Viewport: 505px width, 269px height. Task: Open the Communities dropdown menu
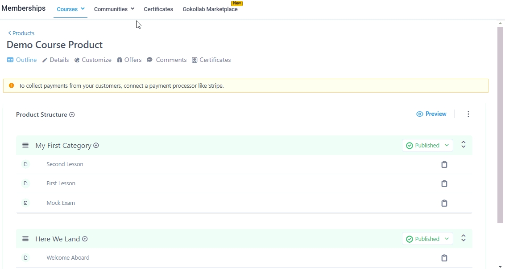114,9
